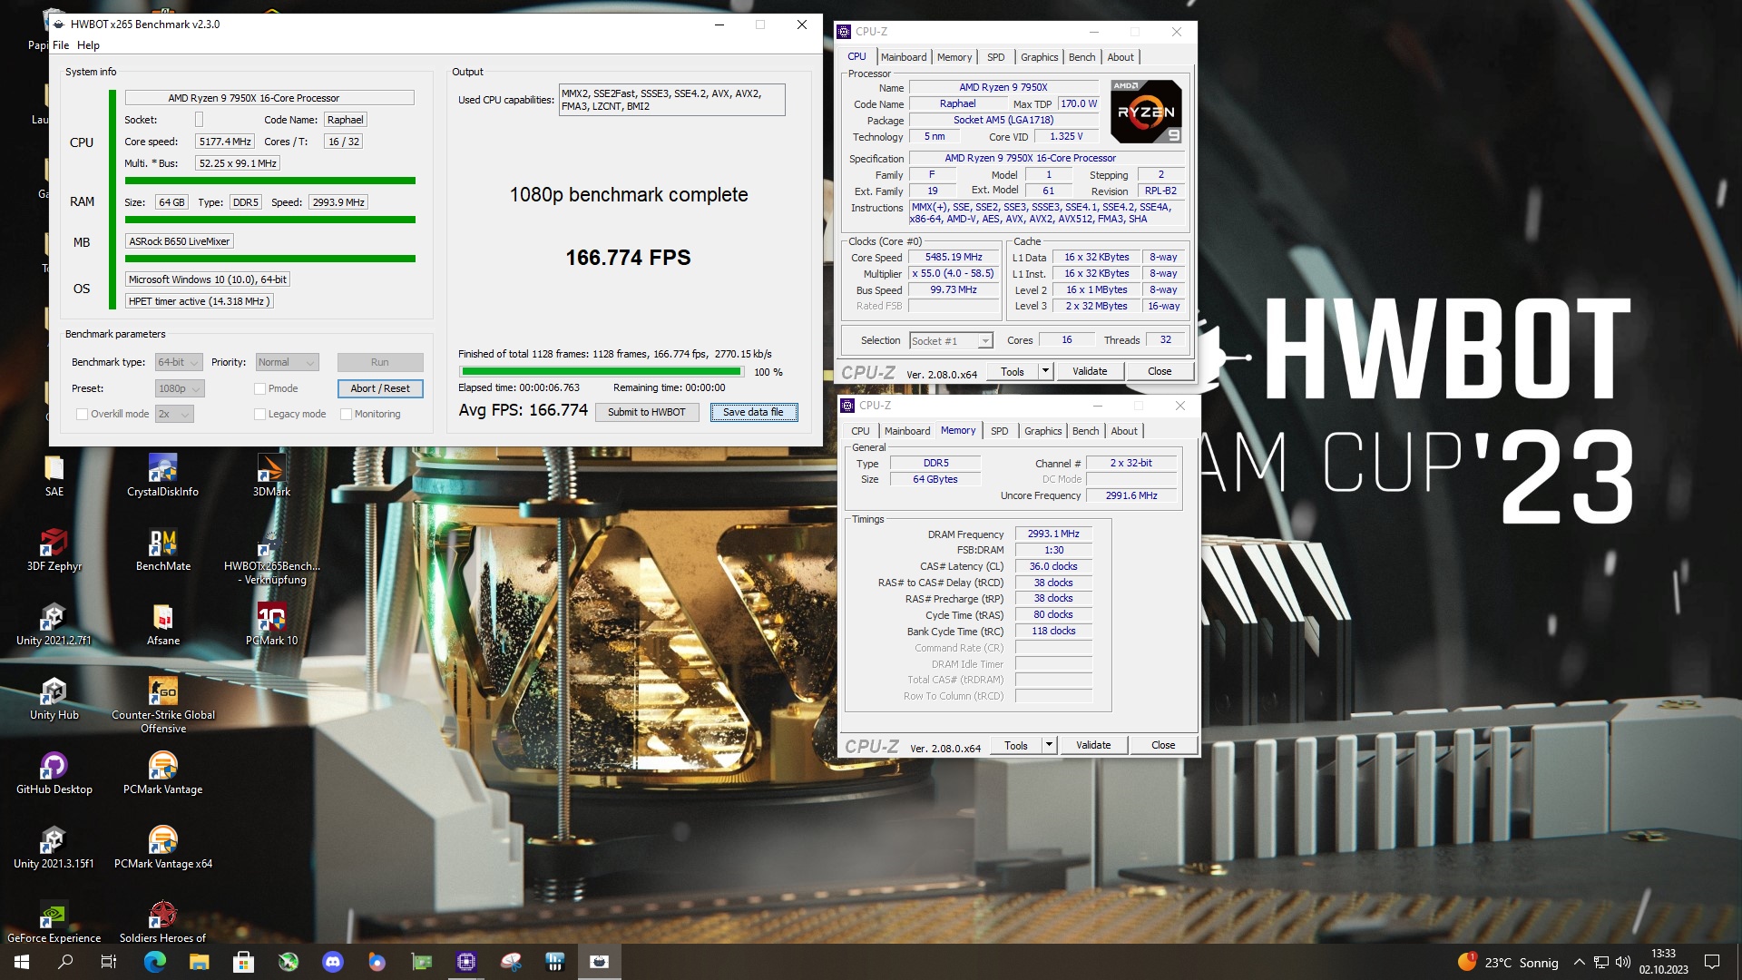Open the weather widget 23°C Sonnig
Viewport: 1742px width, 980px height.
pos(1508,962)
